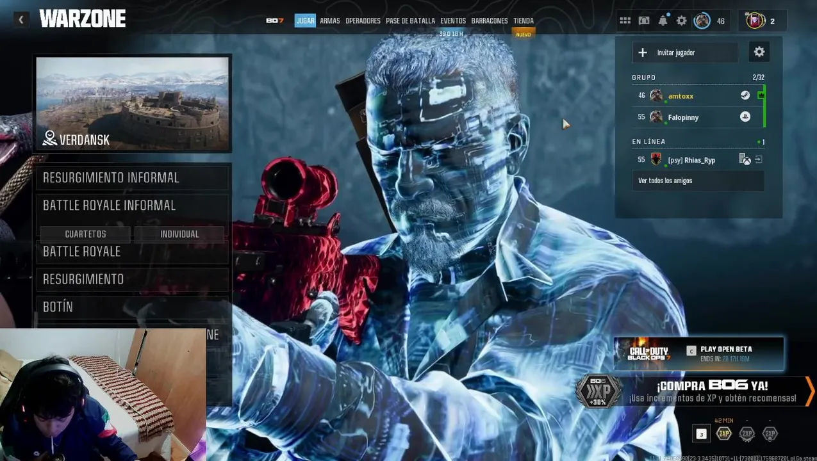Select the last 2XP token
The width and height of the screenshot is (817, 461).
(770, 433)
